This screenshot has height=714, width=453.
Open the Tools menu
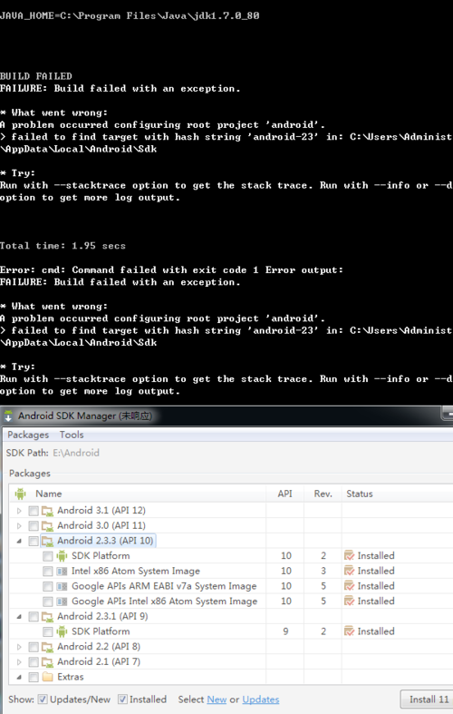72,435
